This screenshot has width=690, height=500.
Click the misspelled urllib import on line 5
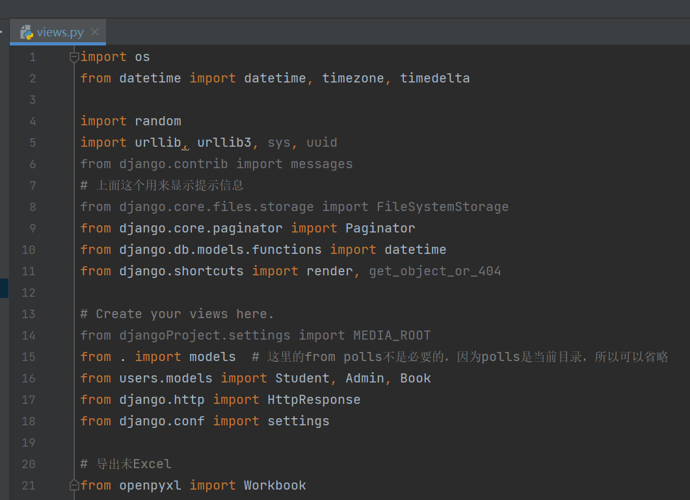pos(157,142)
